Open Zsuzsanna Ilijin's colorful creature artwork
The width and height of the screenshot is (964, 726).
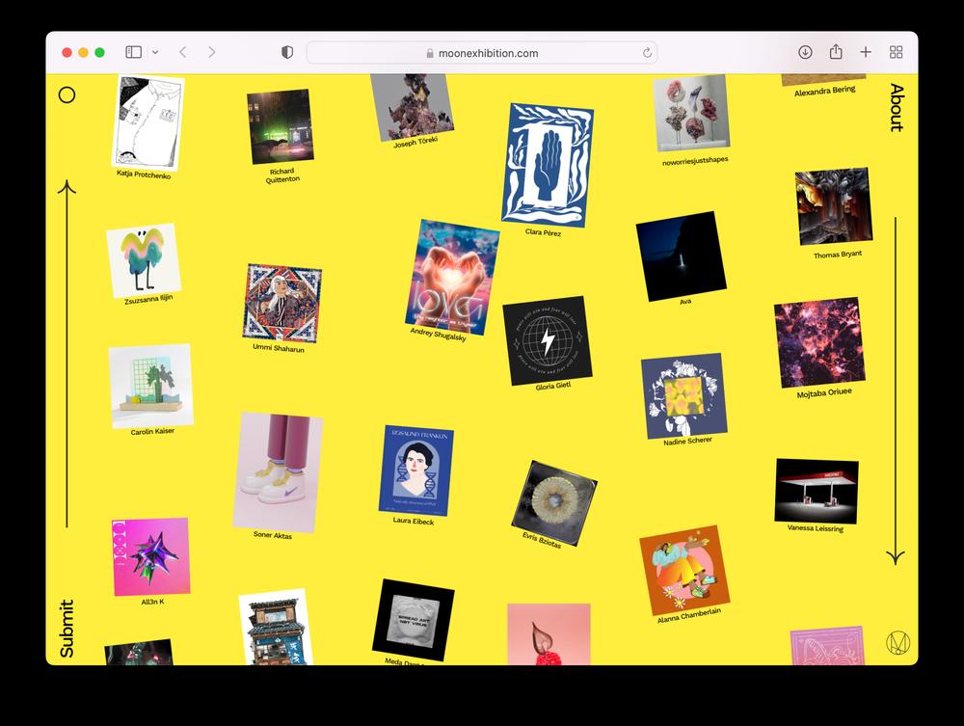144,260
